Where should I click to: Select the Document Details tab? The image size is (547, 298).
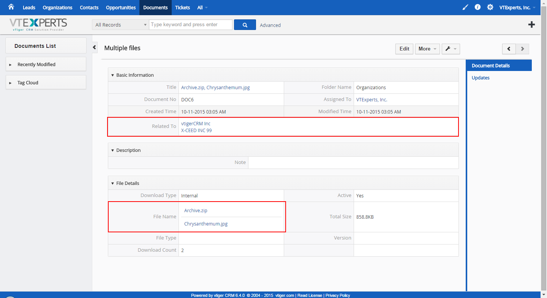(499, 65)
